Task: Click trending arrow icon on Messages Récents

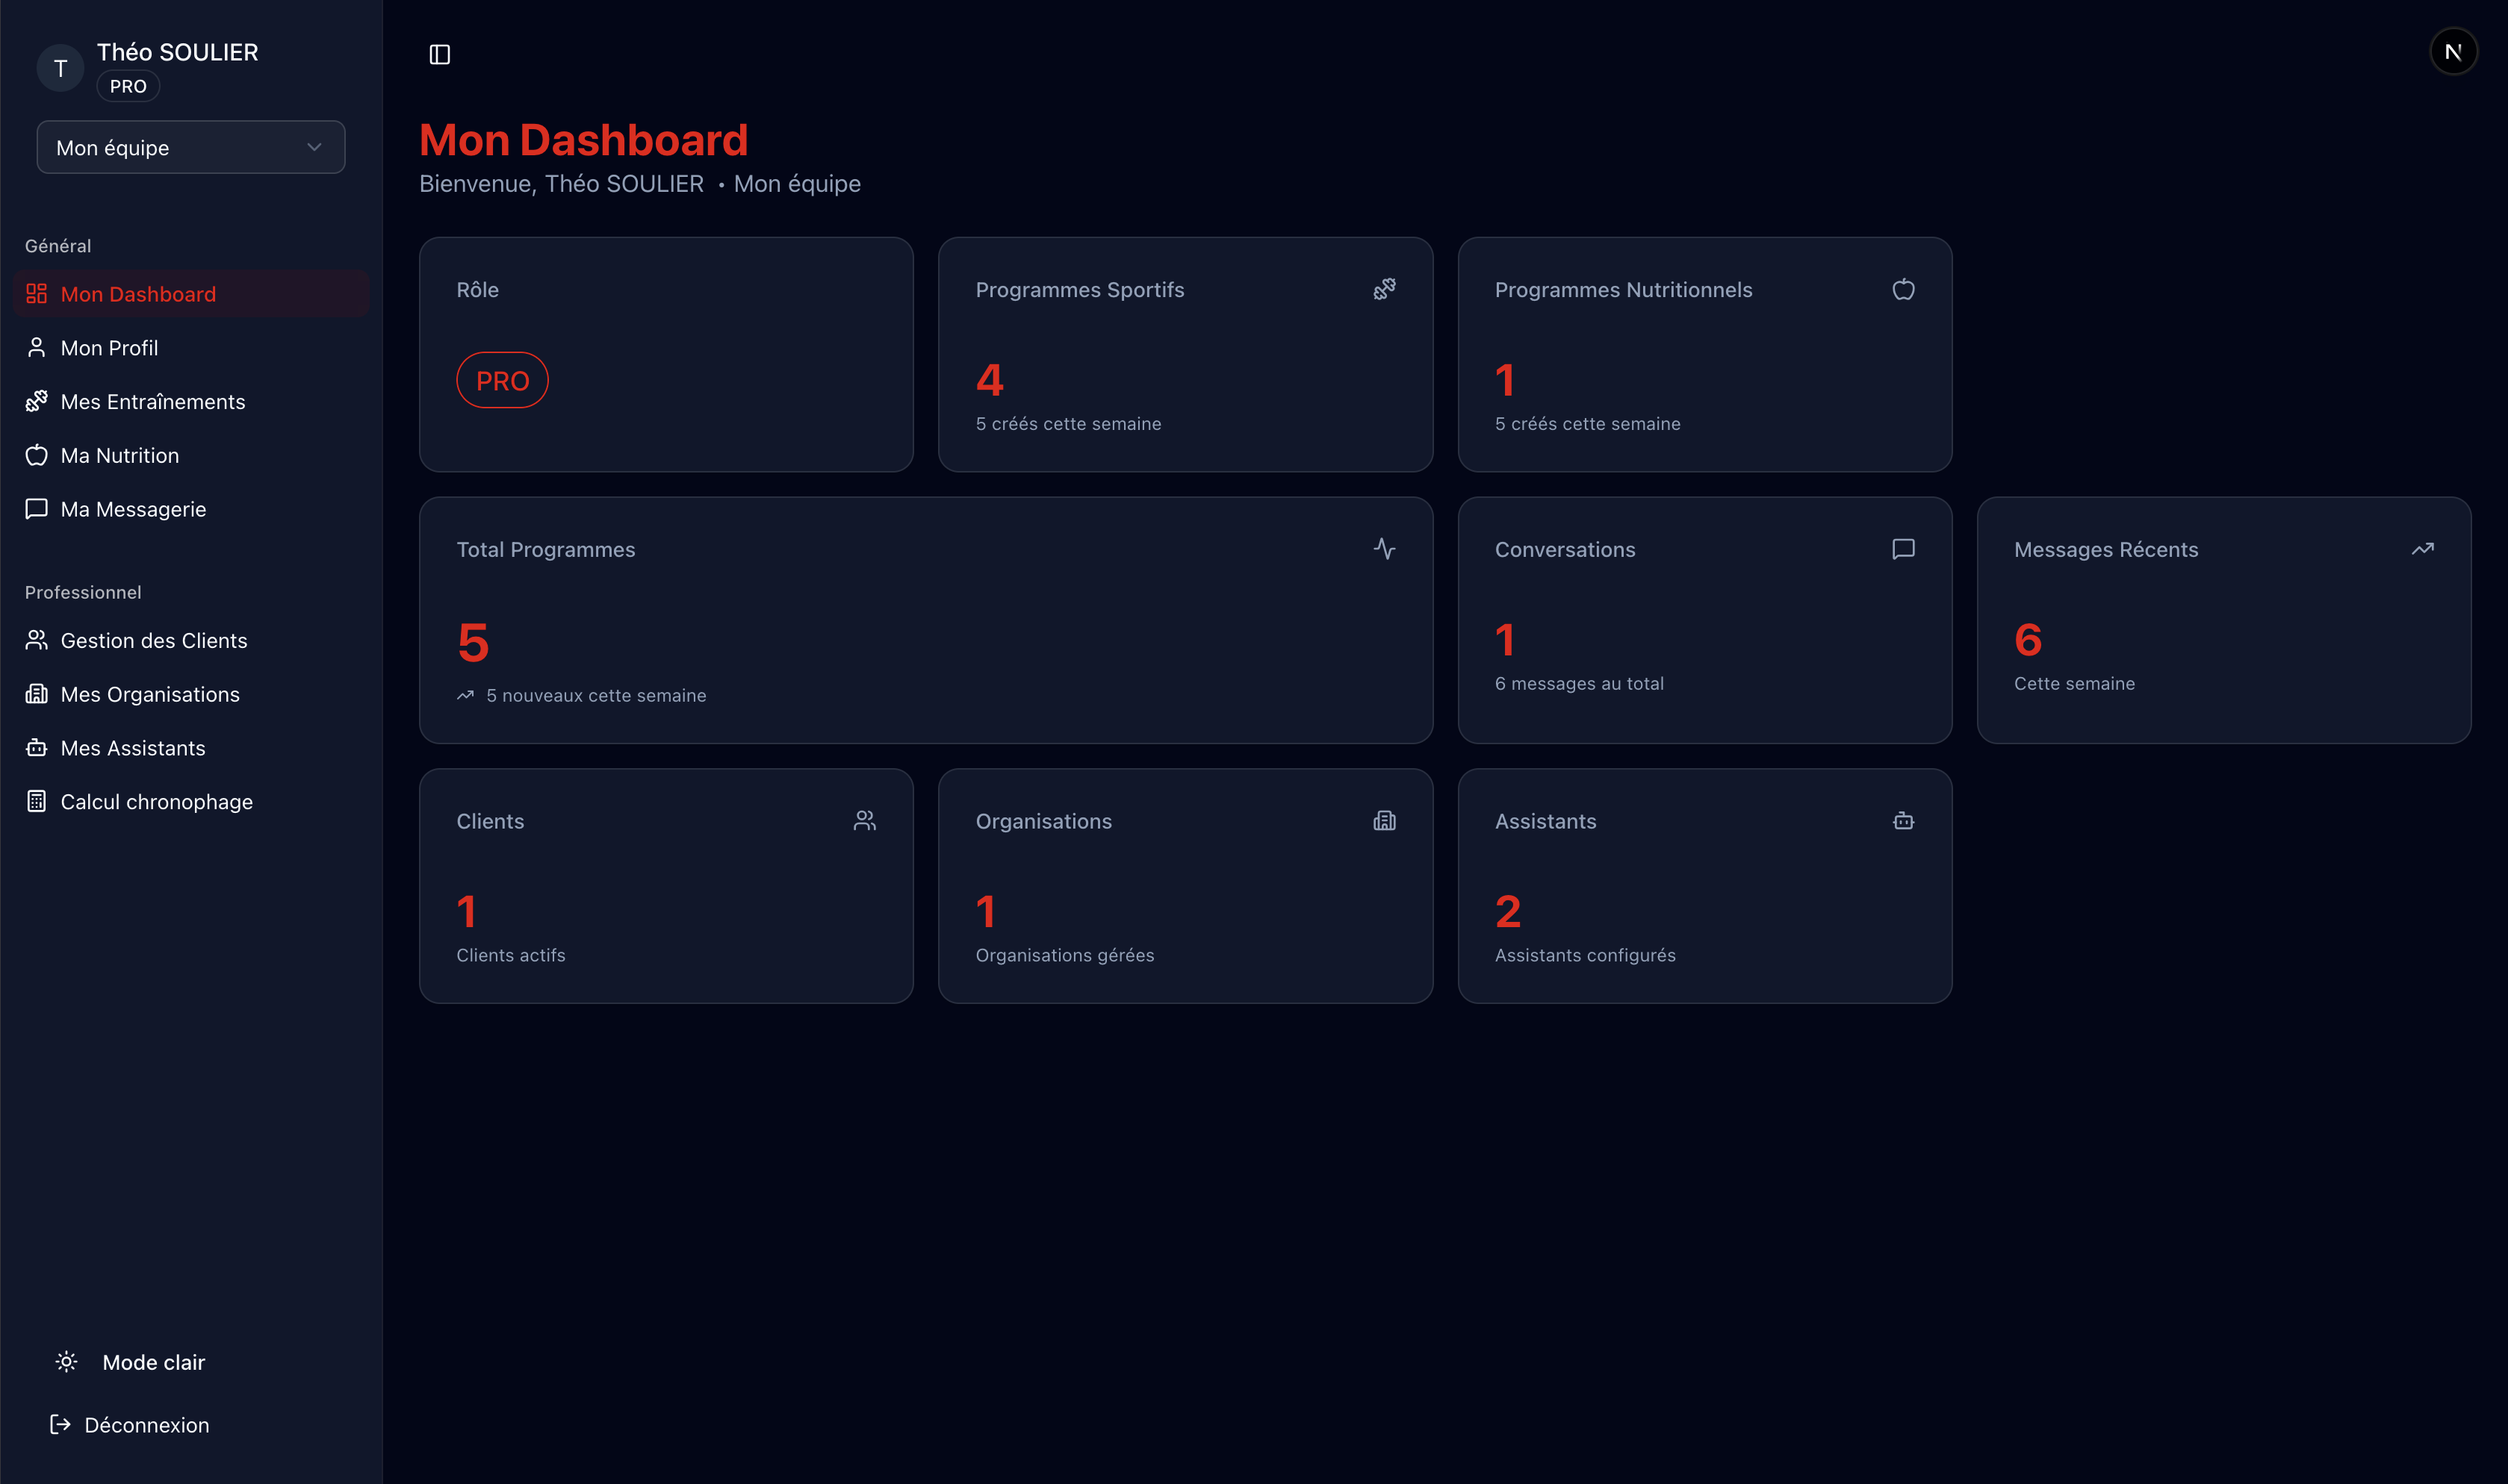Action: 2422,549
